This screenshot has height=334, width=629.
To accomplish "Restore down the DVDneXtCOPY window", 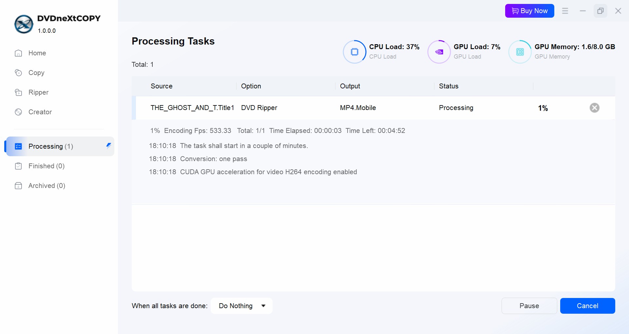I will pyautogui.click(x=600, y=11).
